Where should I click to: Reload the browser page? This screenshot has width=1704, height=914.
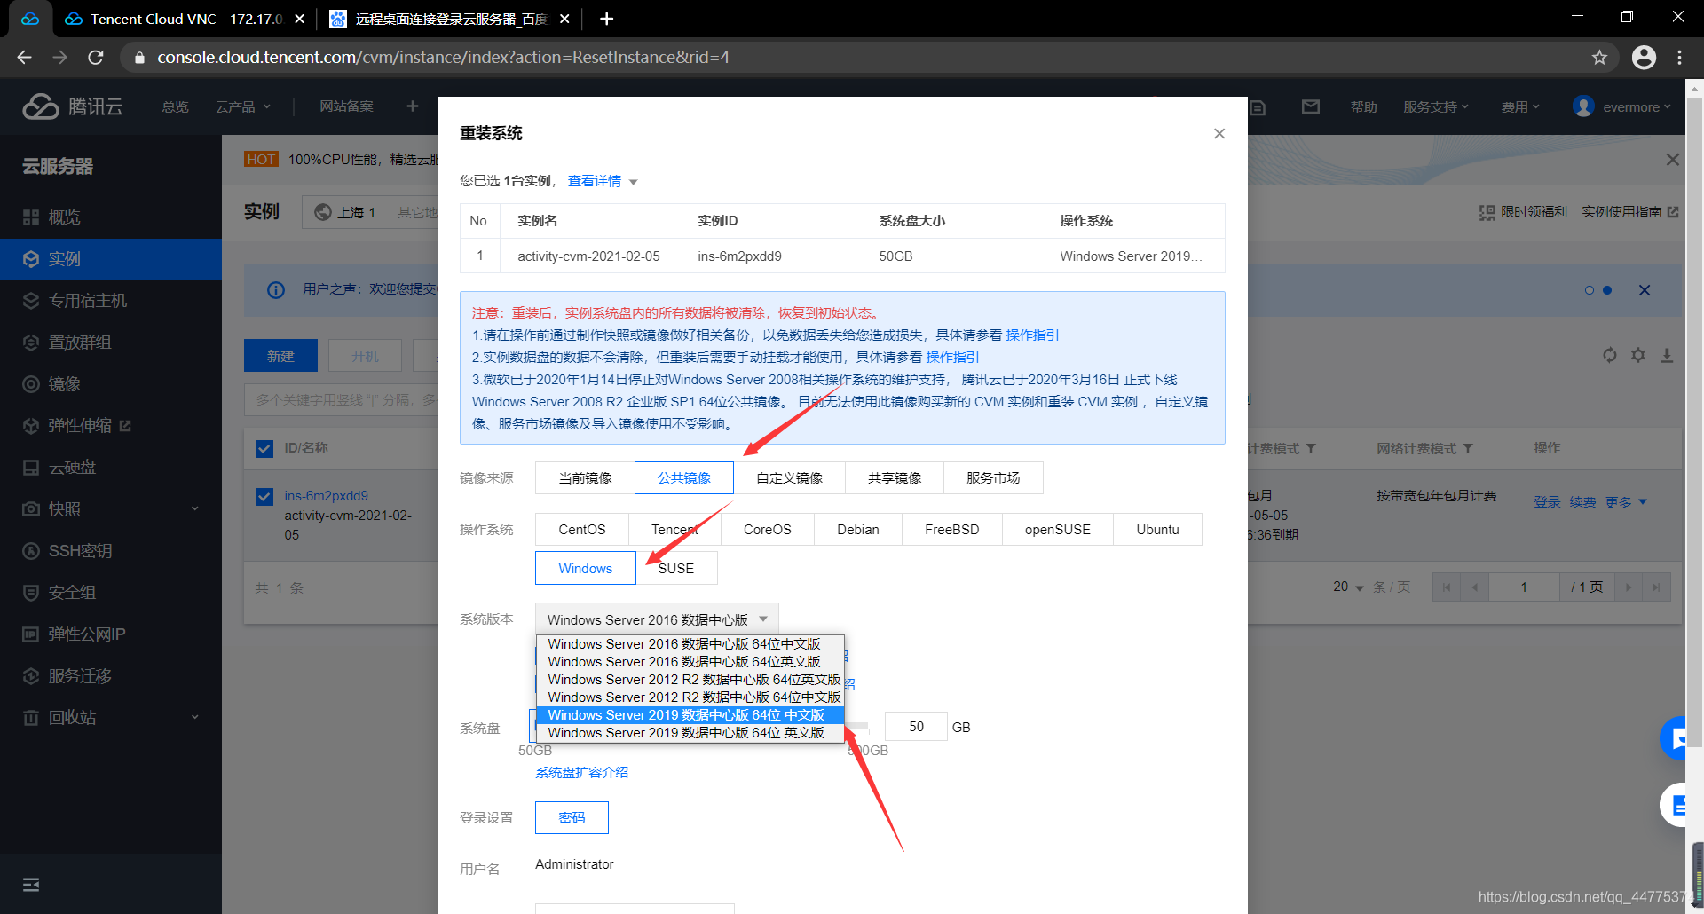(96, 58)
